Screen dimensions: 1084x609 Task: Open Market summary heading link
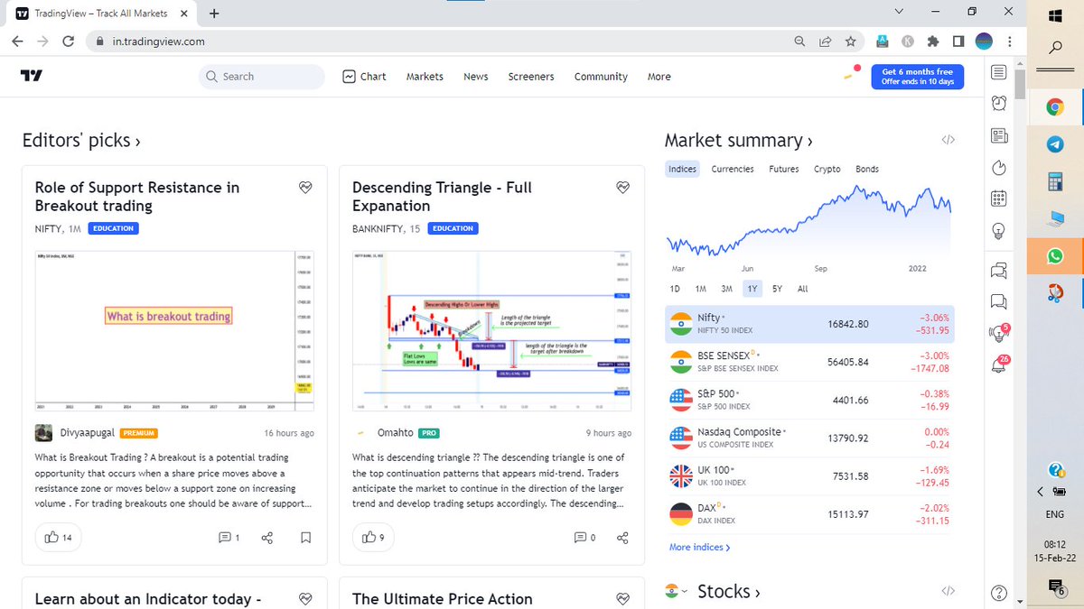click(x=738, y=141)
